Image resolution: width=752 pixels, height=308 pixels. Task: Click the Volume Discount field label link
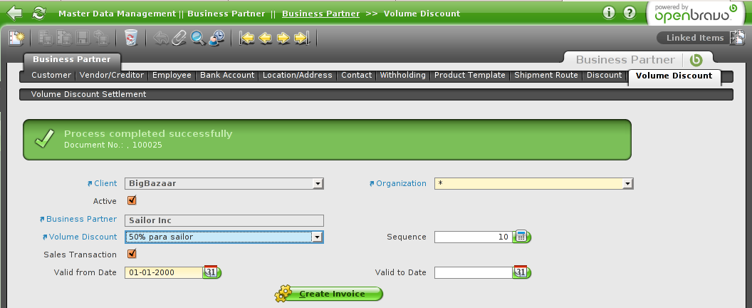coord(83,237)
